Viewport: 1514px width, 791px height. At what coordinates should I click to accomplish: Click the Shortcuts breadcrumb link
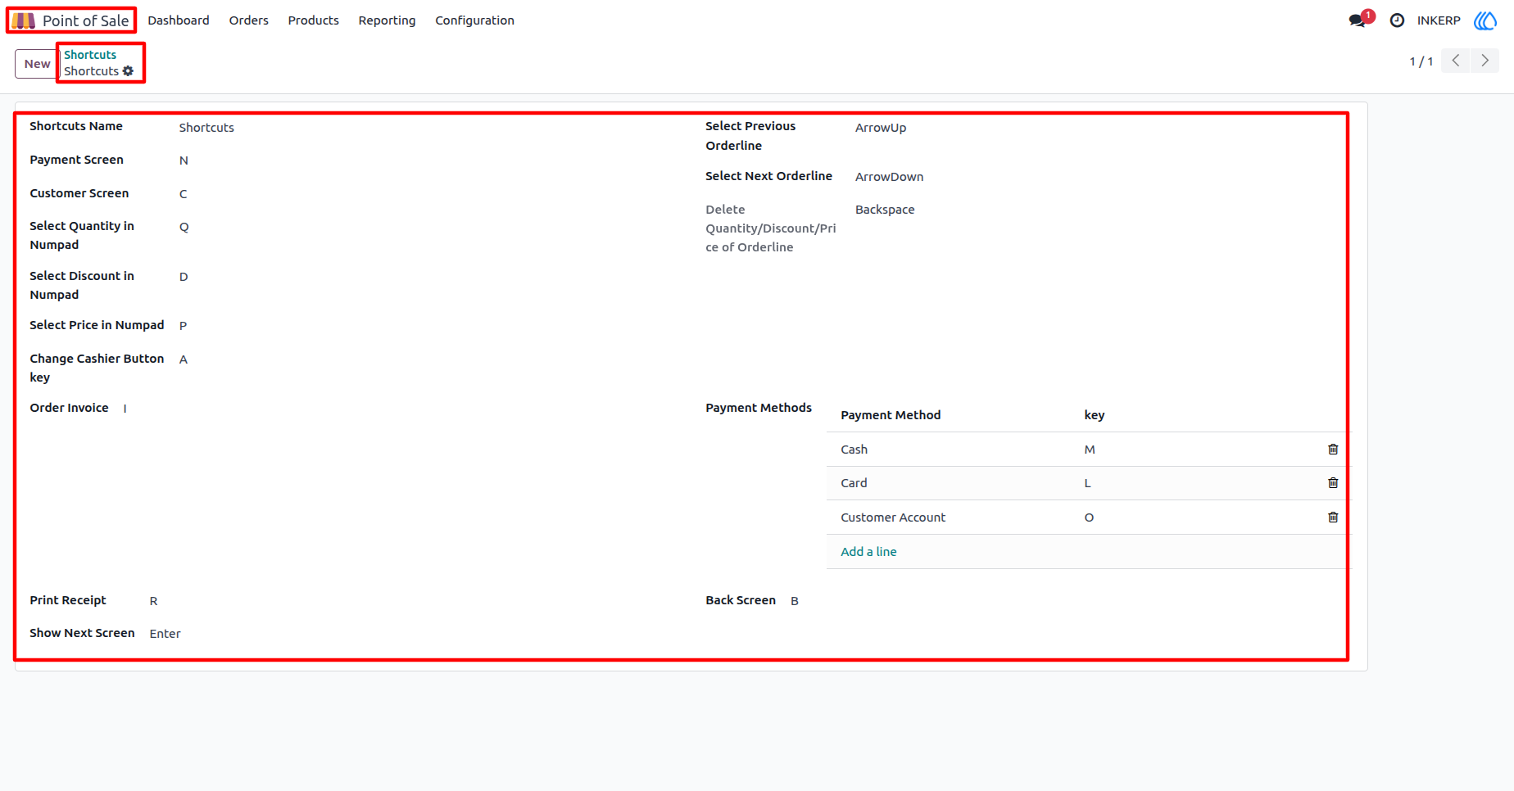[x=90, y=55]
